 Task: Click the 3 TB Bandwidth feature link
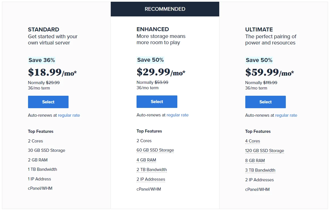coord(260,170)
